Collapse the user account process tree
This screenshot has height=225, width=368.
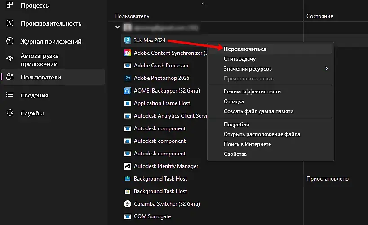[x=118, y=27]
